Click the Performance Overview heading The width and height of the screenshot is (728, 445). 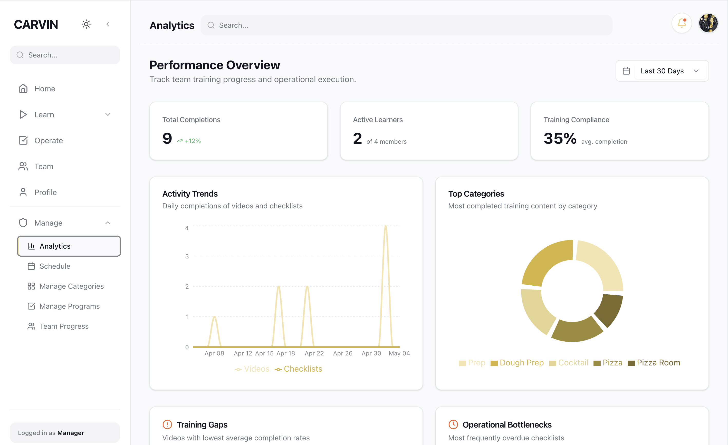(x=215, y=65)
